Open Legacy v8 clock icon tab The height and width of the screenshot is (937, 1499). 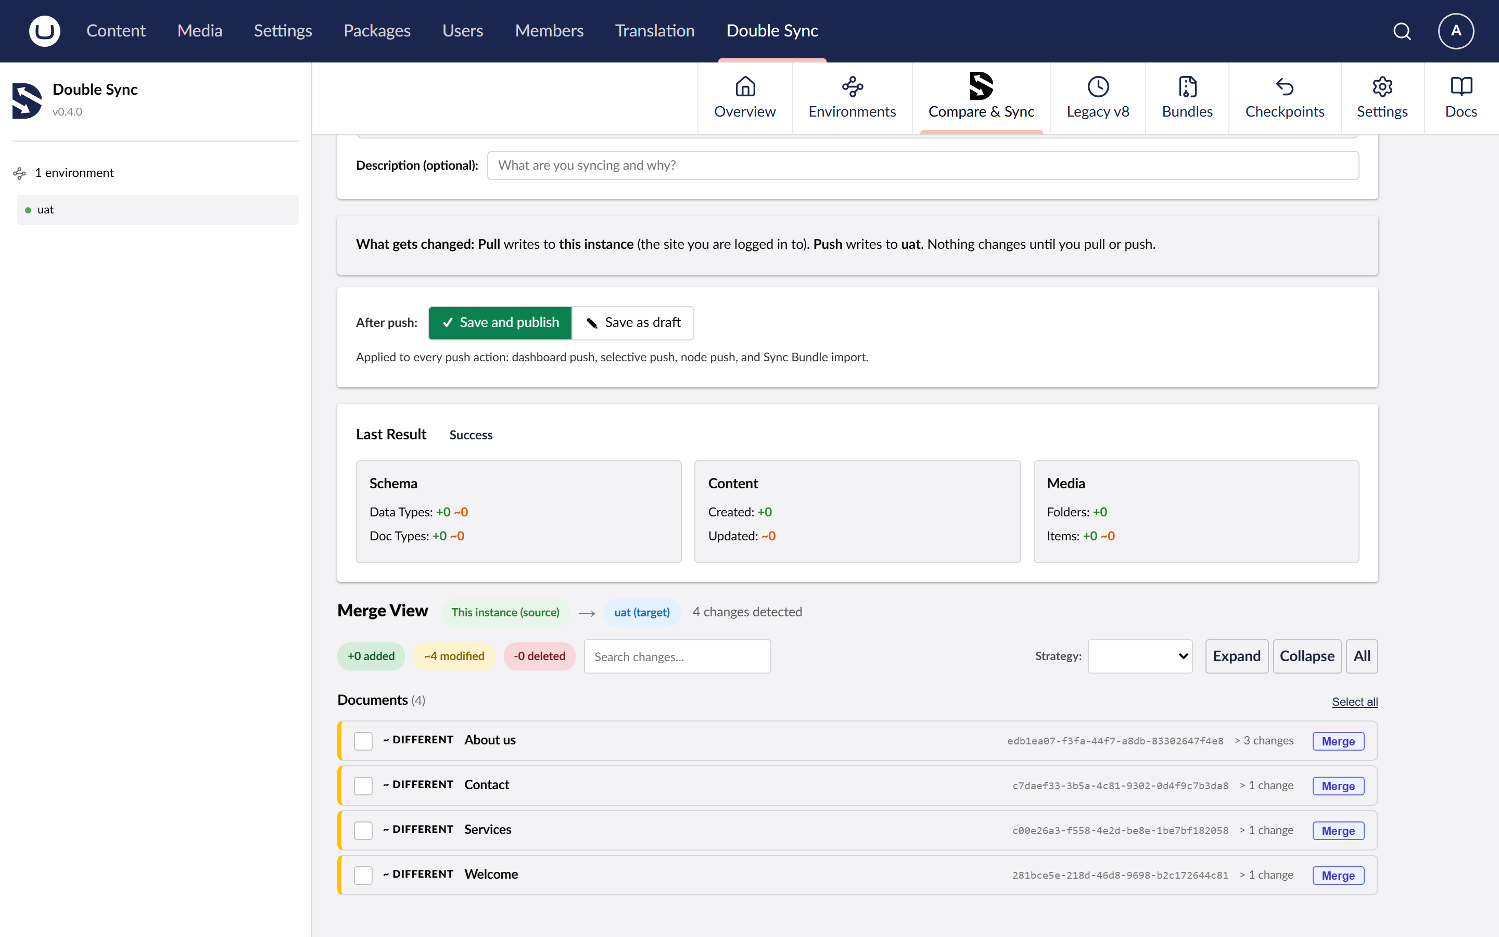point(1098,86)
